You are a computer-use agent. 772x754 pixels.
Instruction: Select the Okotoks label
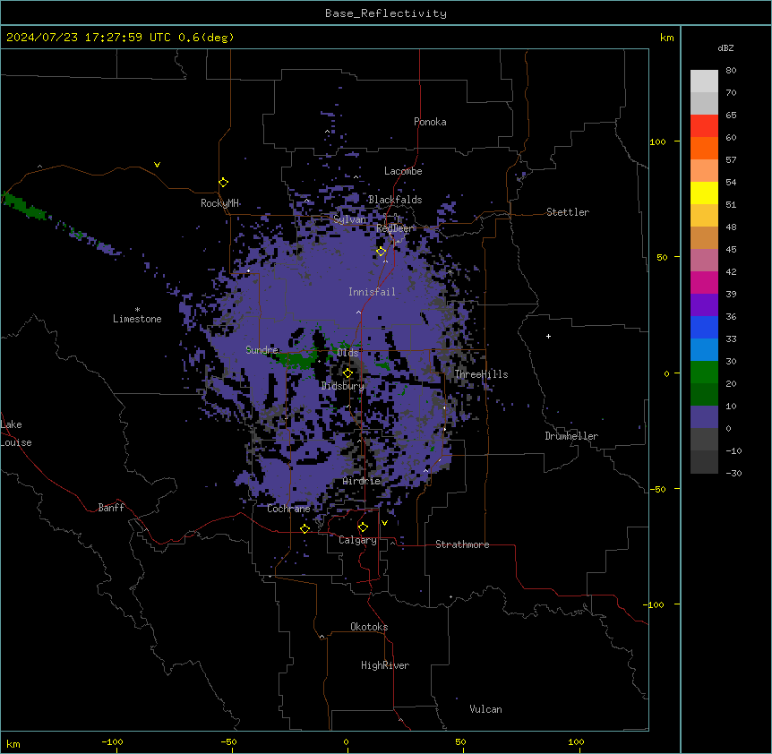[x=369, y=627]
